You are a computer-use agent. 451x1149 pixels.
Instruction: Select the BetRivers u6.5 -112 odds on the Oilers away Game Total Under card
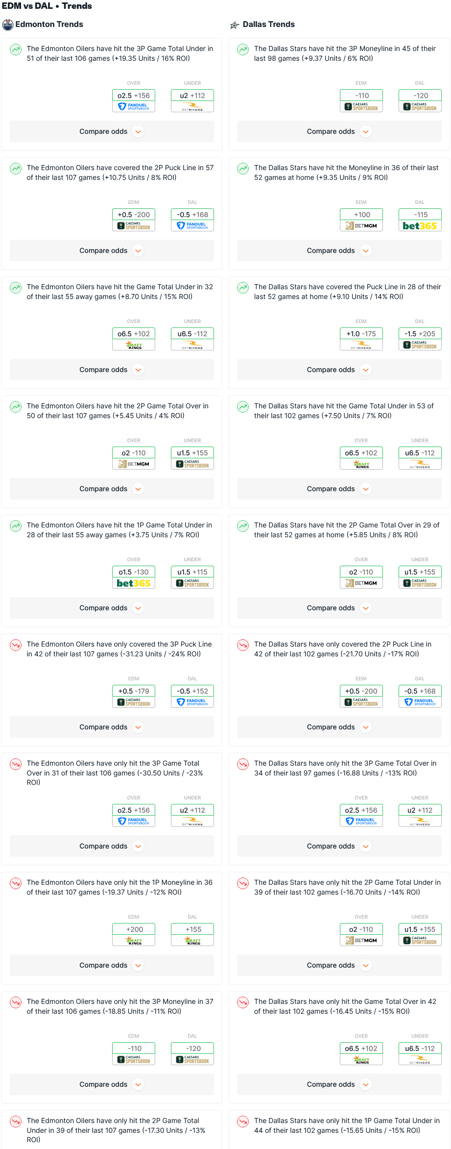pos(192,339)
